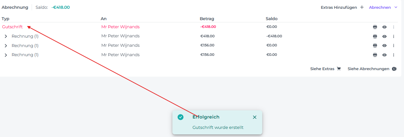Click the plus icon beside Extras Hinzufügen
This screenshot has width=404, height=137.
(x=362, y=7)
